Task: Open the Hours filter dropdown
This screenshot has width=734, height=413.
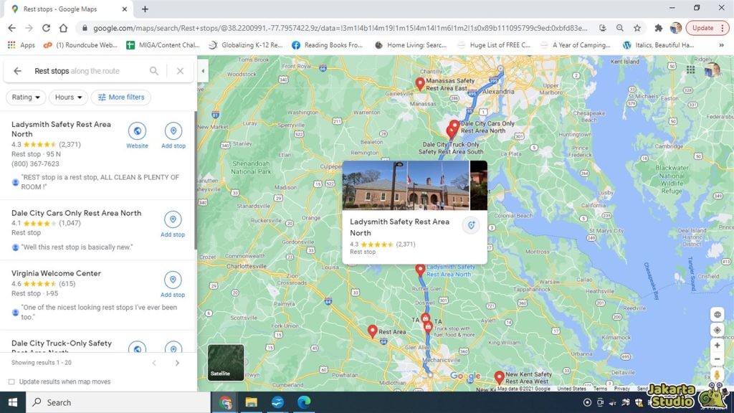Action: click(x=67, y=97)
